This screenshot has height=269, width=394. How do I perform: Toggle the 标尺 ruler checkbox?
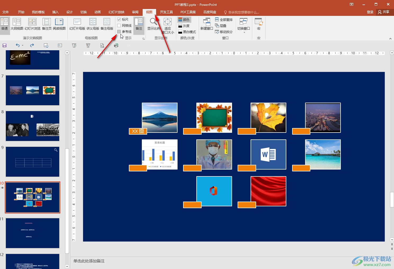[119, 20]
